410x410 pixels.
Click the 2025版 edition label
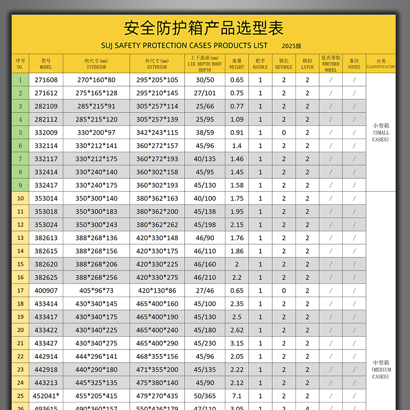[291, 46]
